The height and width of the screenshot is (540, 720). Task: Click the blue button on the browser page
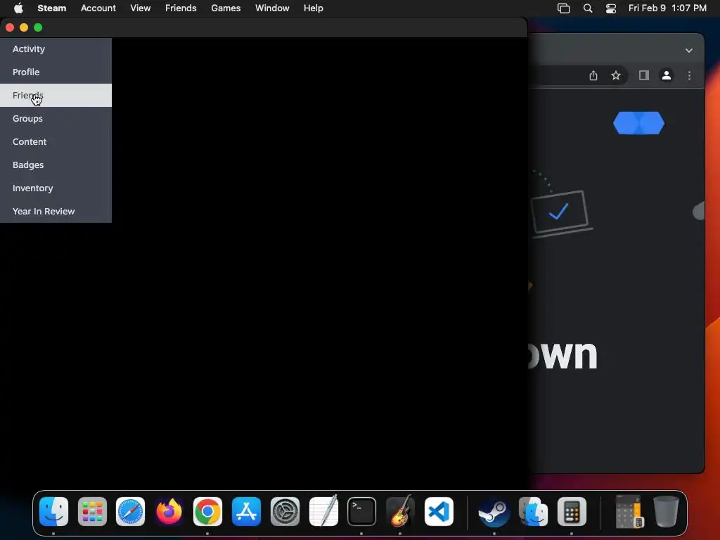point(638,123)
